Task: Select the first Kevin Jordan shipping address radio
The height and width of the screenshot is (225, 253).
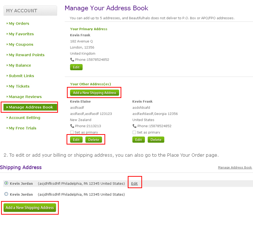Action: tap(6, 183)
